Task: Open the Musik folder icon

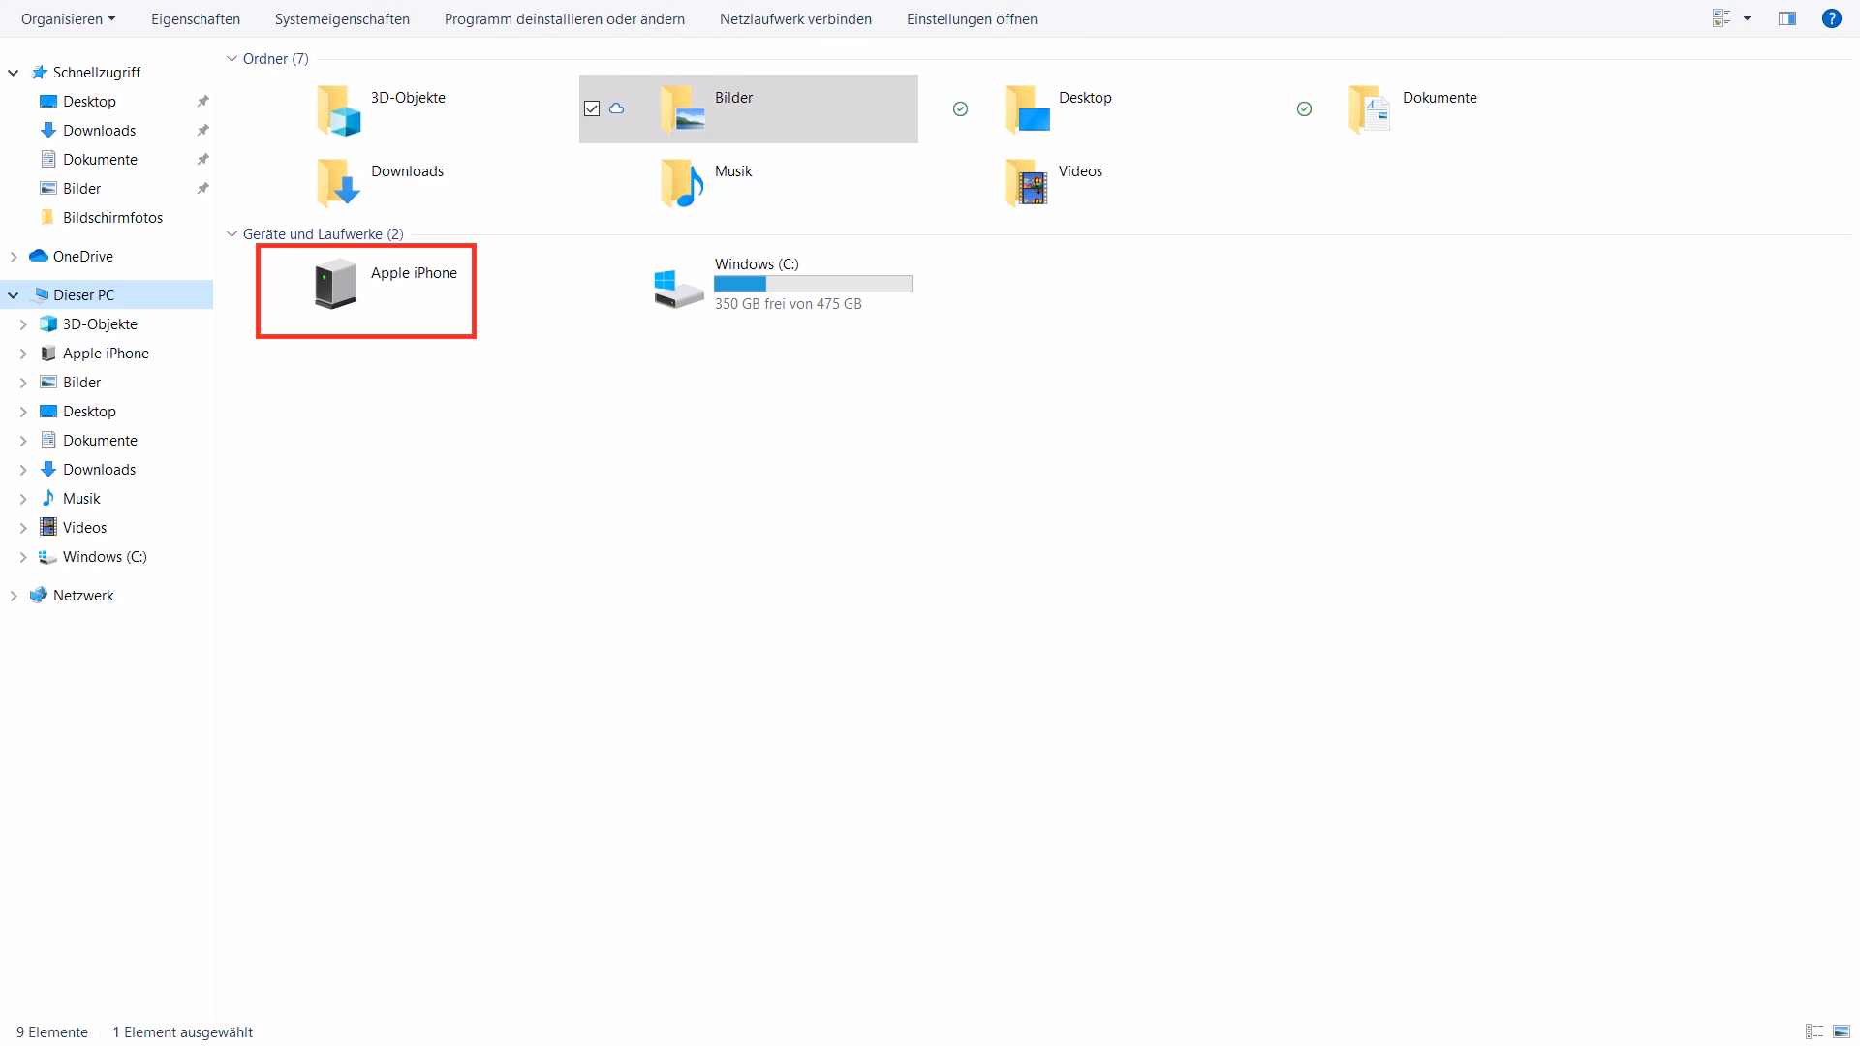Action: pyautogui.click(x=682, y=183)
